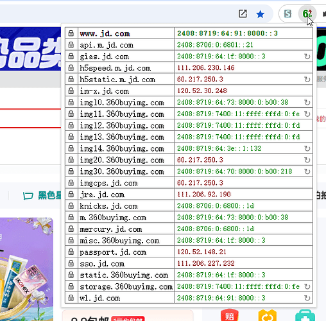Select IPv6 address of api.m.jd.com

(x=215, y=45)
